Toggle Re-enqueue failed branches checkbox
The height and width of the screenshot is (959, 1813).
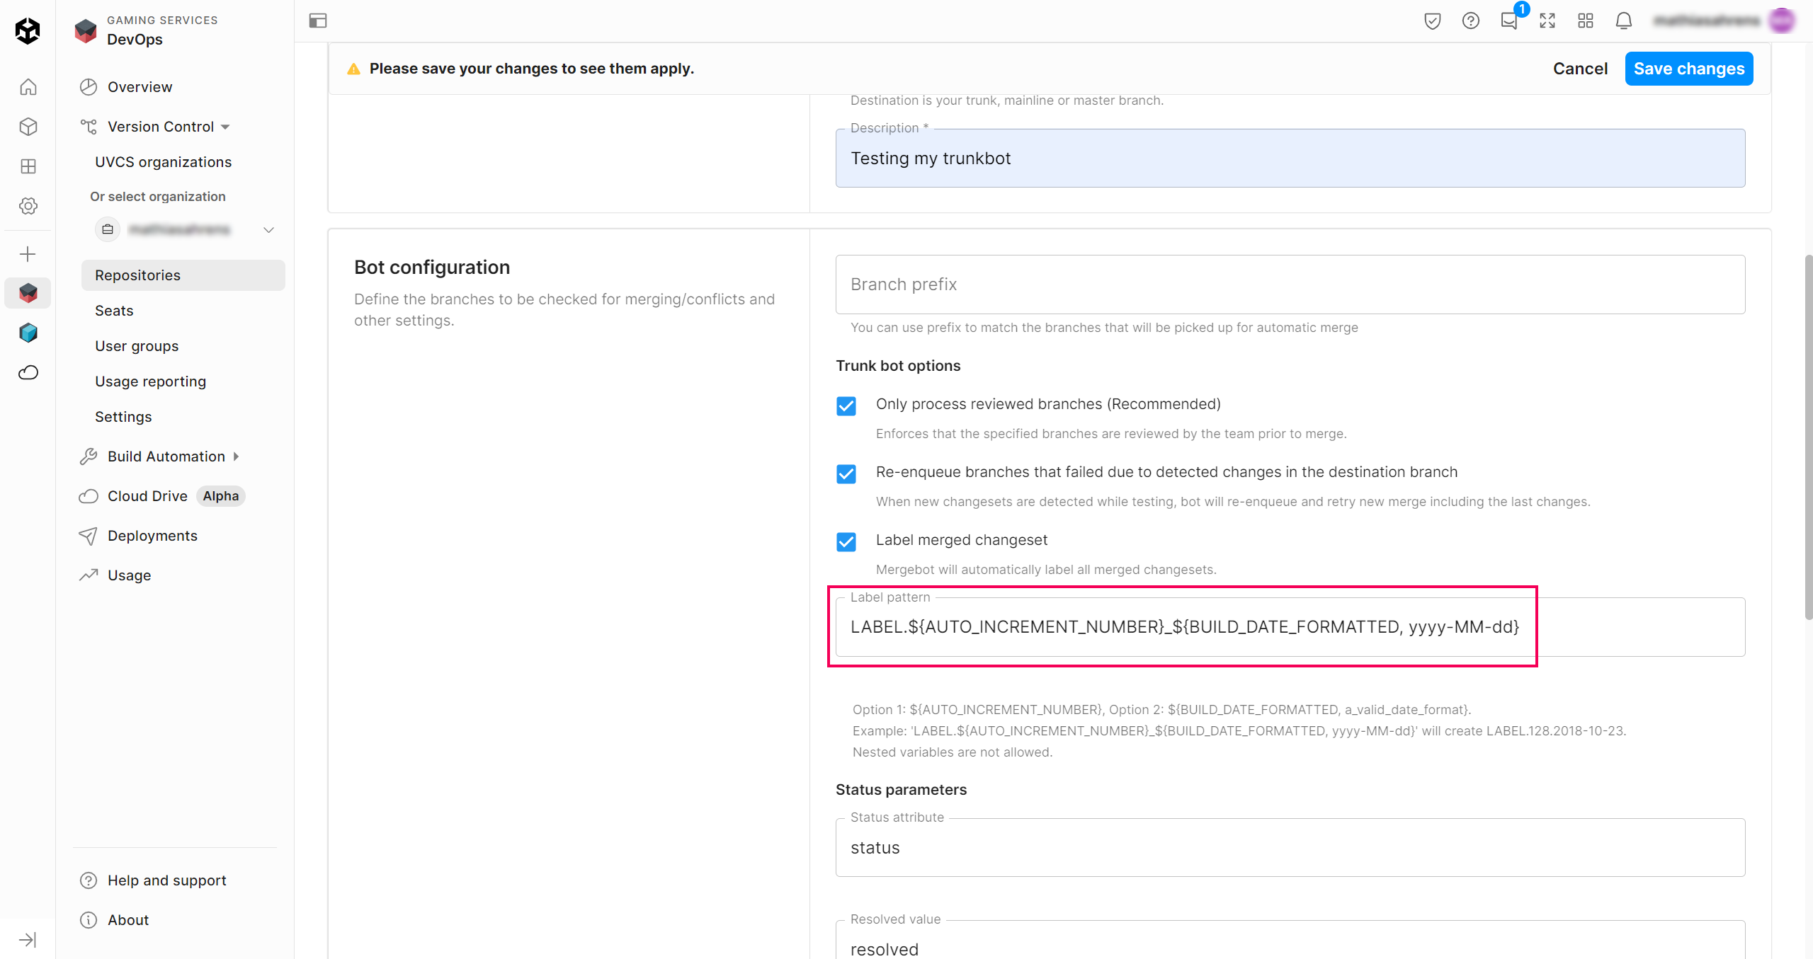pyautogui.click(x=846, y=473)
